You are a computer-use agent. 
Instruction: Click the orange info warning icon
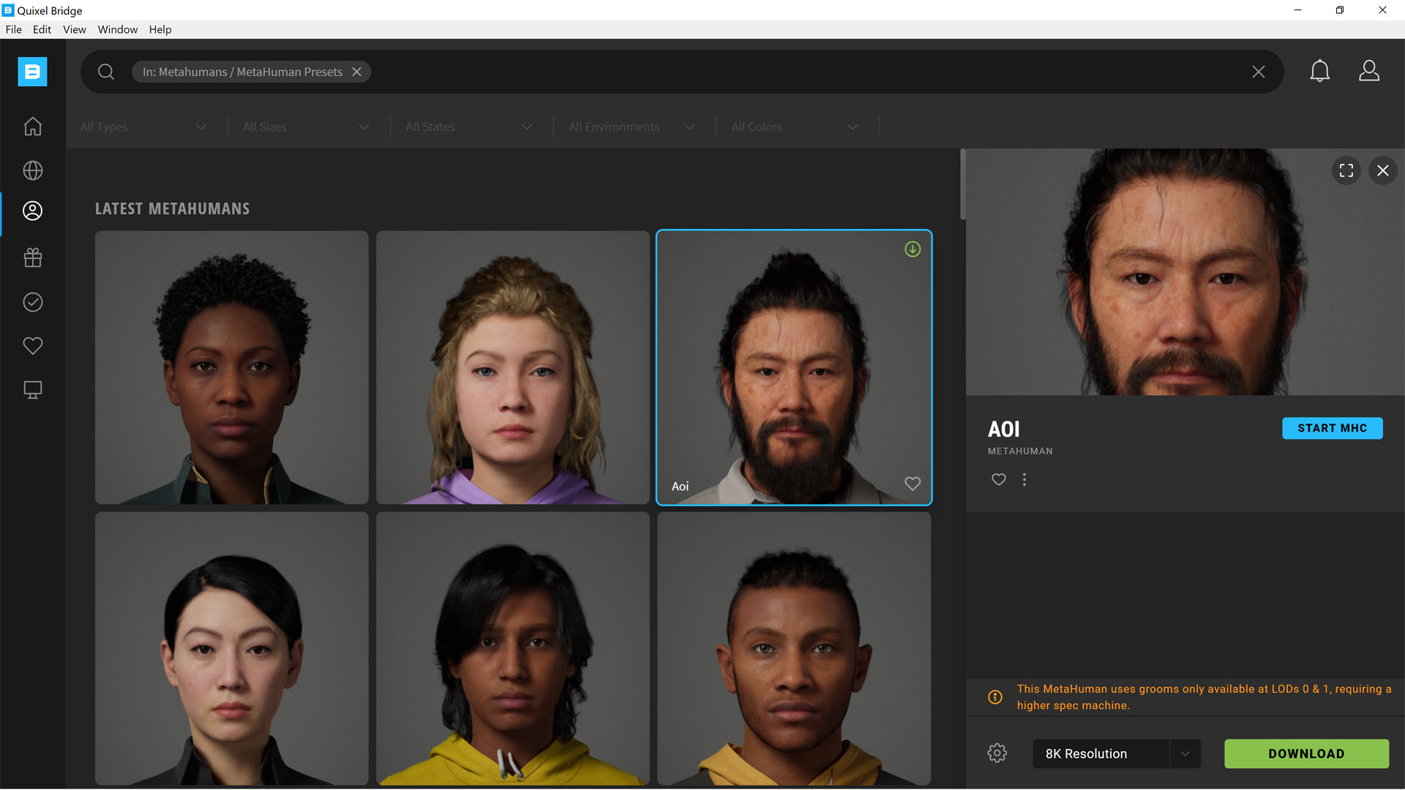[994, 697]
